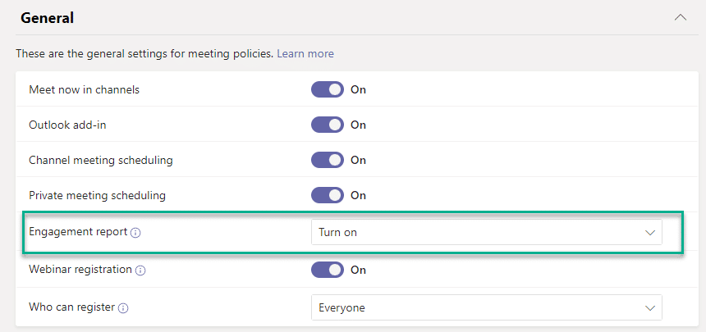Disable the Outlook add-in switch
Image resolution: width=706 pixels, height=332 pixels.
click(328, 125)
